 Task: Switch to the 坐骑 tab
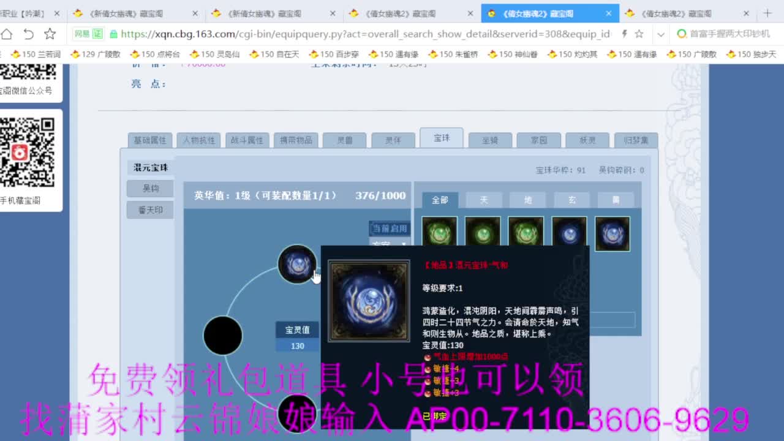(x=490, y=140)
